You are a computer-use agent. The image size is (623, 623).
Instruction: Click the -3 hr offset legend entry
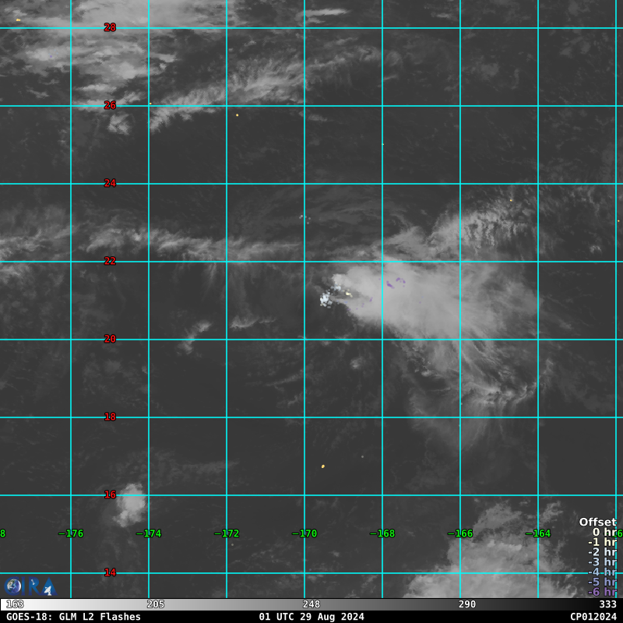point(602,561)
